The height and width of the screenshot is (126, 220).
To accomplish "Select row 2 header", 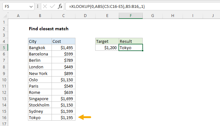I will [4, 29].
